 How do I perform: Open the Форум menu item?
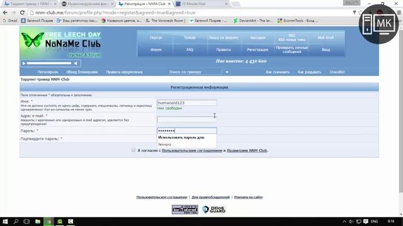156,50
